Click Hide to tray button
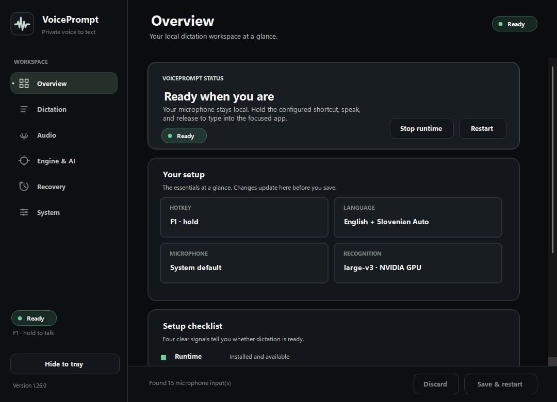This screenshot has height=402, width=557. coord(64,364)
